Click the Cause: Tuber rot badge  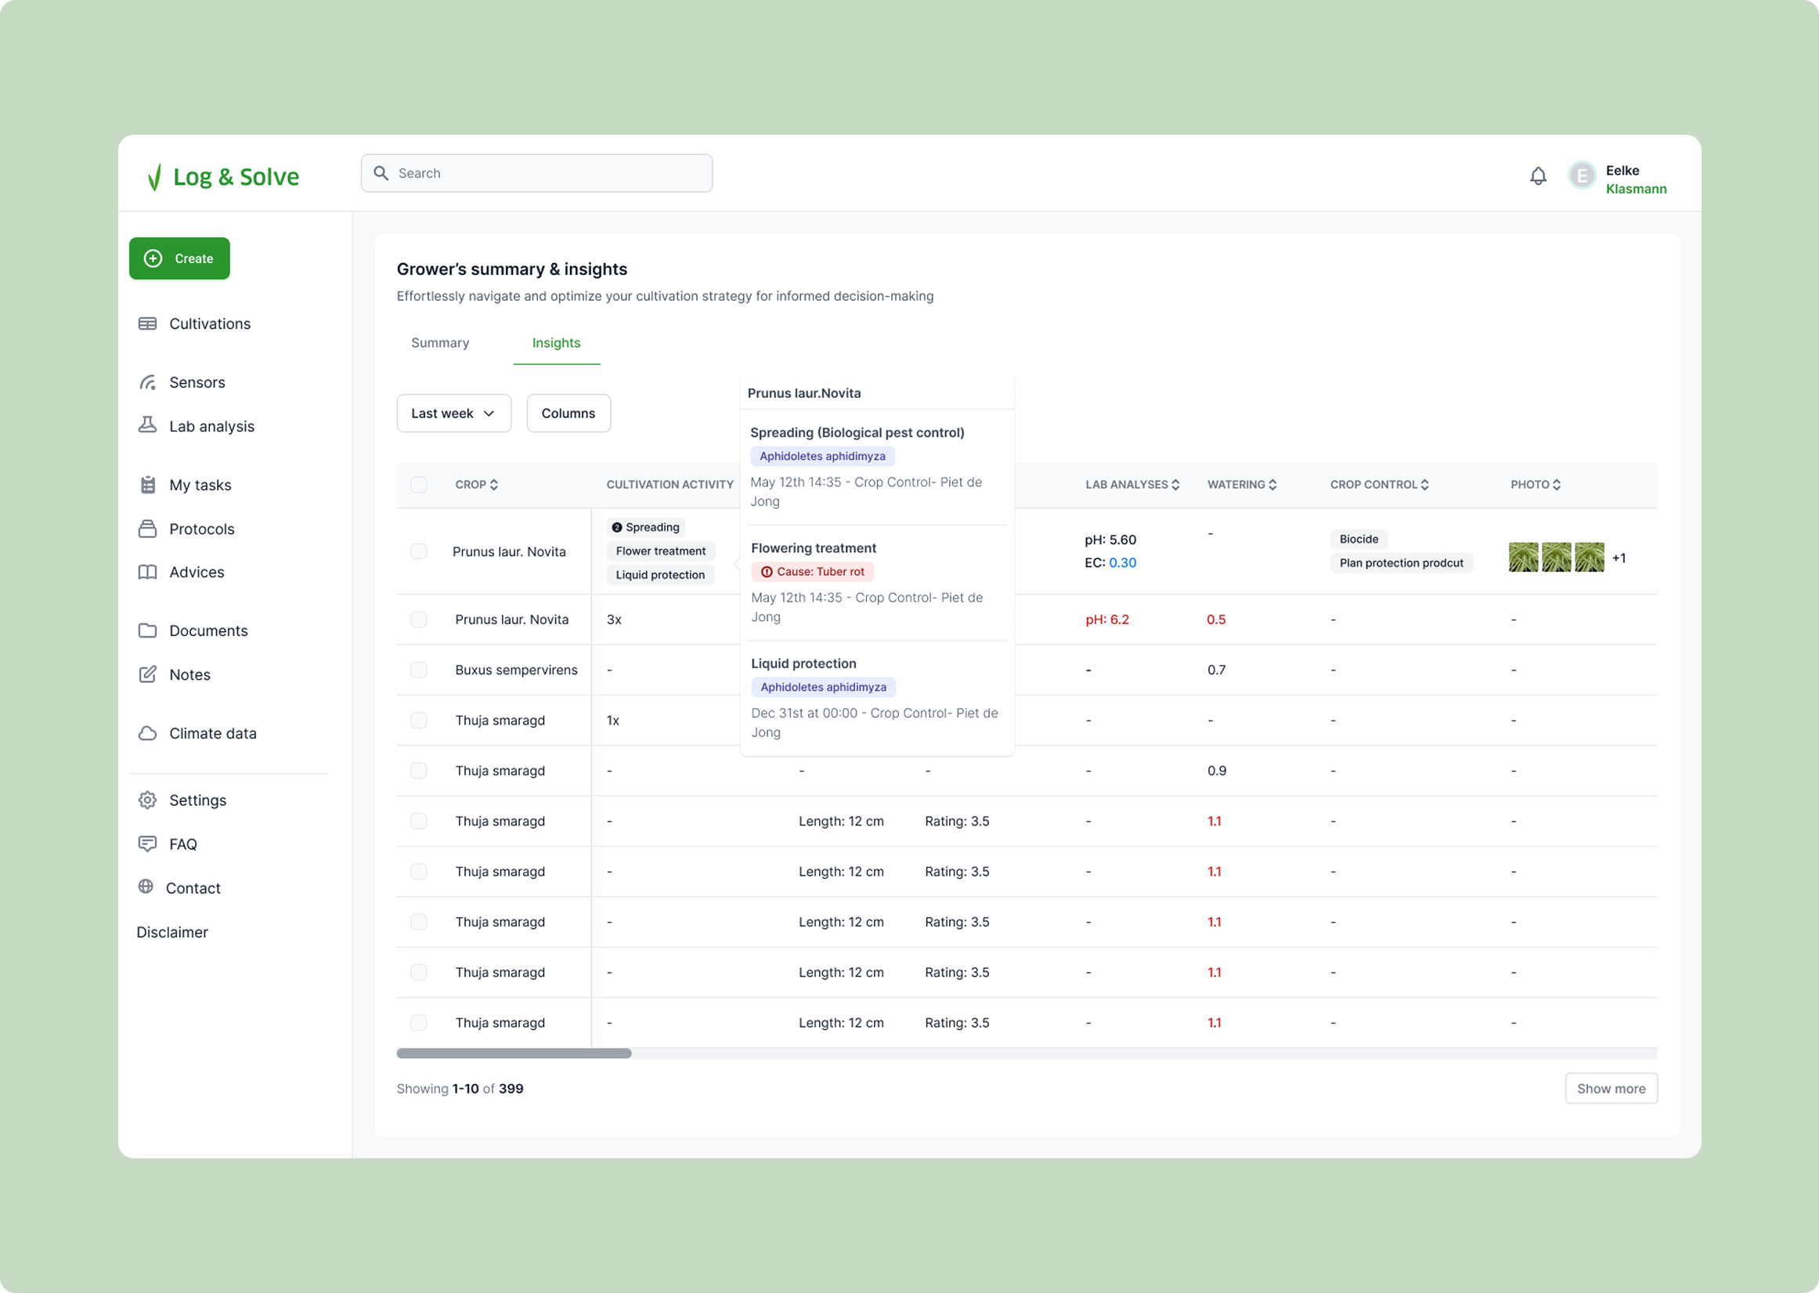click(x=812, y=572)
